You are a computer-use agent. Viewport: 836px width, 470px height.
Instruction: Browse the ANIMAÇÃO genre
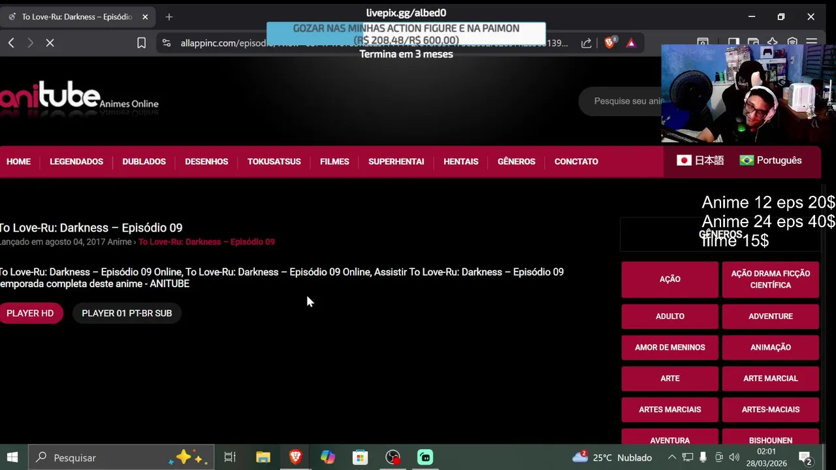pyautogui.click(x=771, y=348)
